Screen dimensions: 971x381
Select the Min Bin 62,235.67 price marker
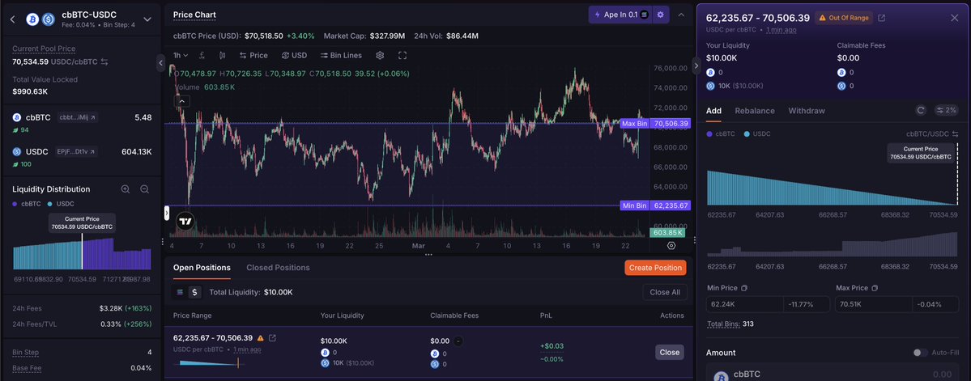click(x=655, y=205)
